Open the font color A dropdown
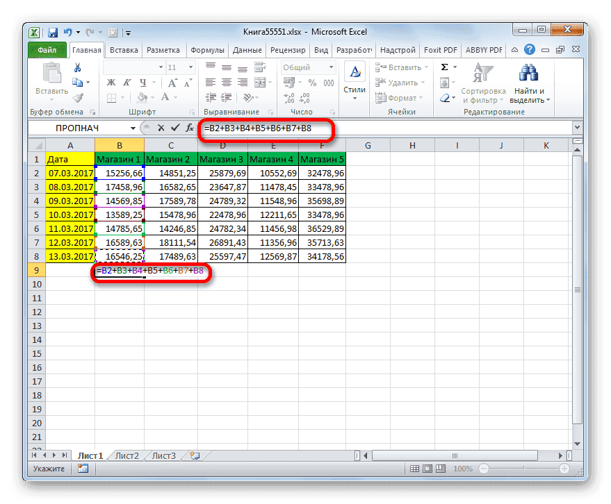611x504 pixels. 175,97
